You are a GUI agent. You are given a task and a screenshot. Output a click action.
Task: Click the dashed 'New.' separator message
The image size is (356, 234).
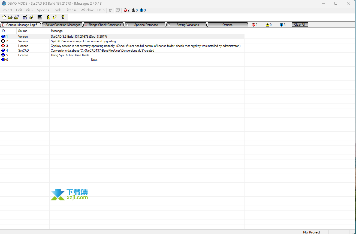74,60
